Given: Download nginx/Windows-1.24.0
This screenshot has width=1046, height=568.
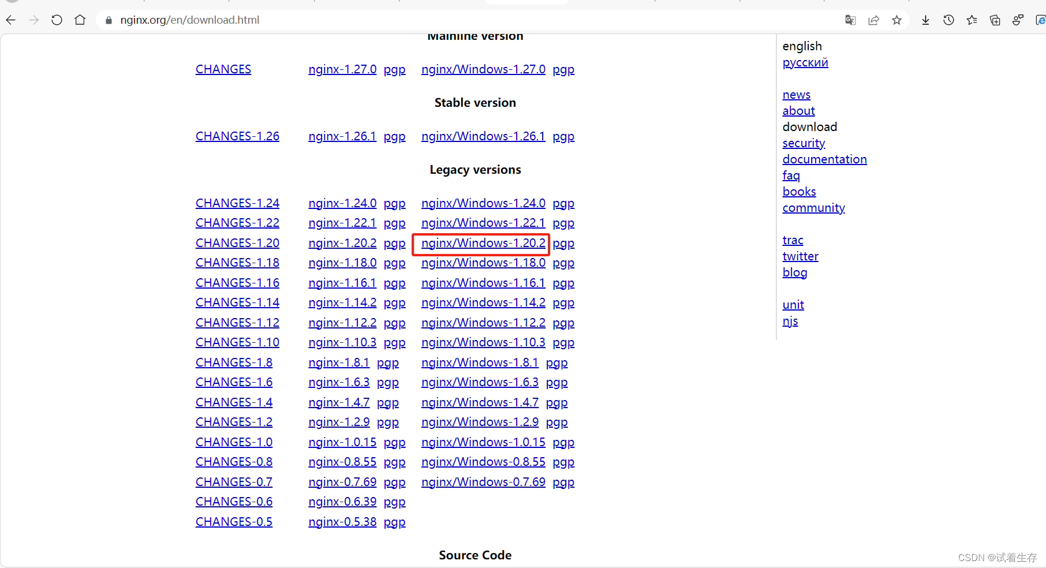Looking at the screenshot, I should (x=483, y=203).
